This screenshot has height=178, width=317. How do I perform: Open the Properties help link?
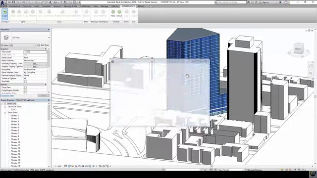coord(7,95)
